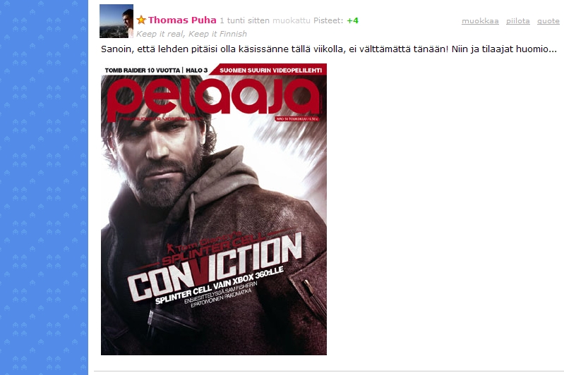Click the 'Suomen suurin videopelilehti' red banner

point(270,70)
